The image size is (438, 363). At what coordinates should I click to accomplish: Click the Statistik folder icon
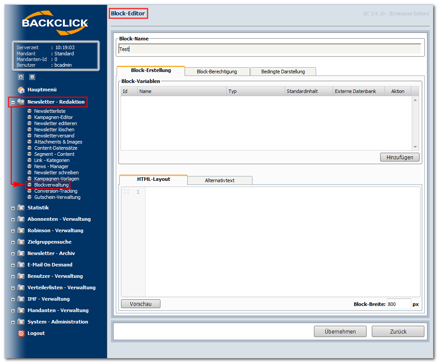(21, 208)
